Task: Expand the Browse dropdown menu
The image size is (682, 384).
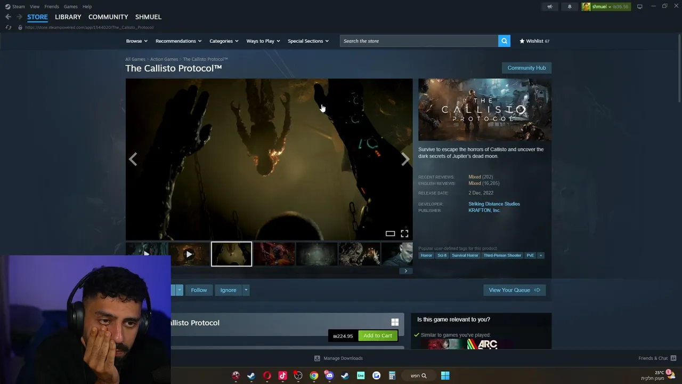Action: pos(137,41)
